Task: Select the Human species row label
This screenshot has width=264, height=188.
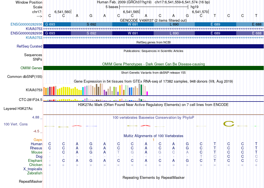Action: 36,144
